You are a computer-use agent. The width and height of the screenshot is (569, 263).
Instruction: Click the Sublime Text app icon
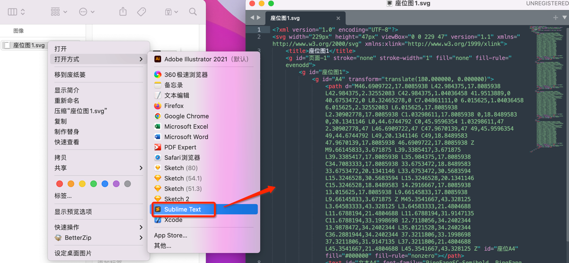158,209
